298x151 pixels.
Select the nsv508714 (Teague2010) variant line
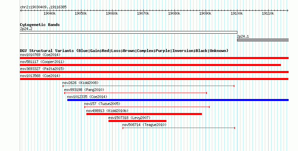tap(179, 128)
